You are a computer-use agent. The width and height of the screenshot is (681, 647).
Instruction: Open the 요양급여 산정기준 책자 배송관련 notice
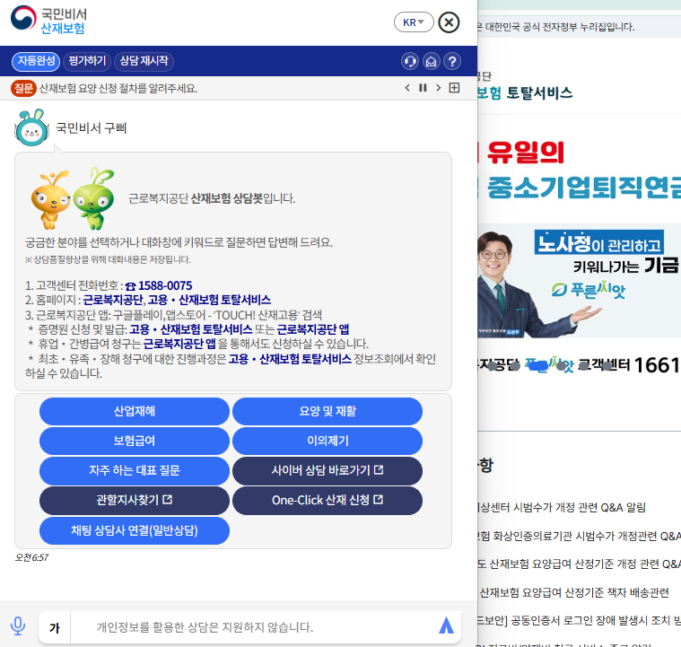tap(573, 592)
